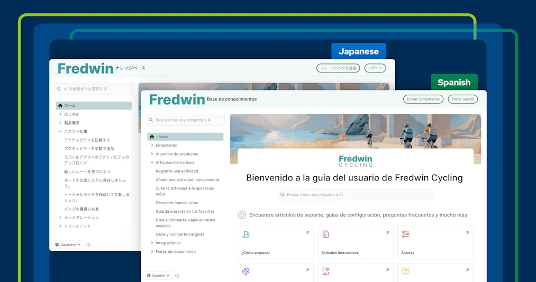
Task: Click the search magnifier icon in Spanish sidebar search
Action: 151,120
